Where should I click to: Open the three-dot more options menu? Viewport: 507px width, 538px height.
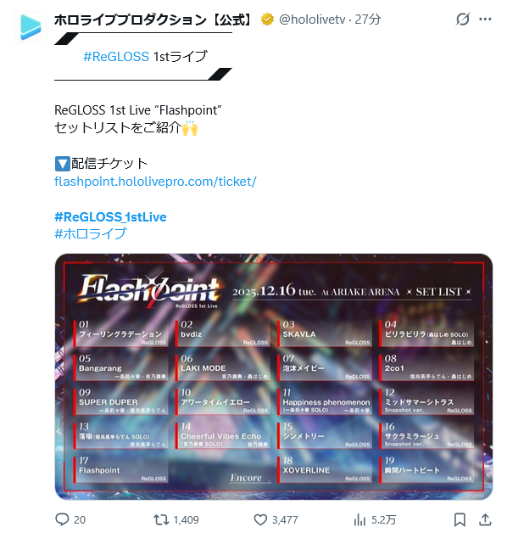[485, 19]
